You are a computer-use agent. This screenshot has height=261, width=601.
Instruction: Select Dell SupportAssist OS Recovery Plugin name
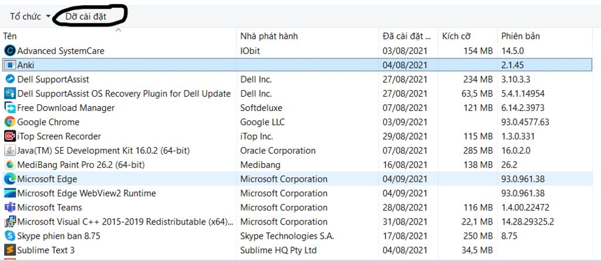pos(124,93)
